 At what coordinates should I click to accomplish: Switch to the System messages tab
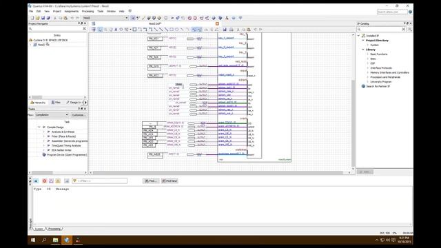tap(39, 229)
